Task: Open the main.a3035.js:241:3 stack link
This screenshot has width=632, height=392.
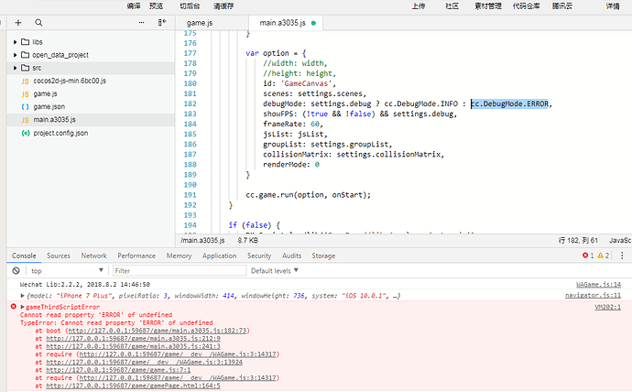Action: 133,346
